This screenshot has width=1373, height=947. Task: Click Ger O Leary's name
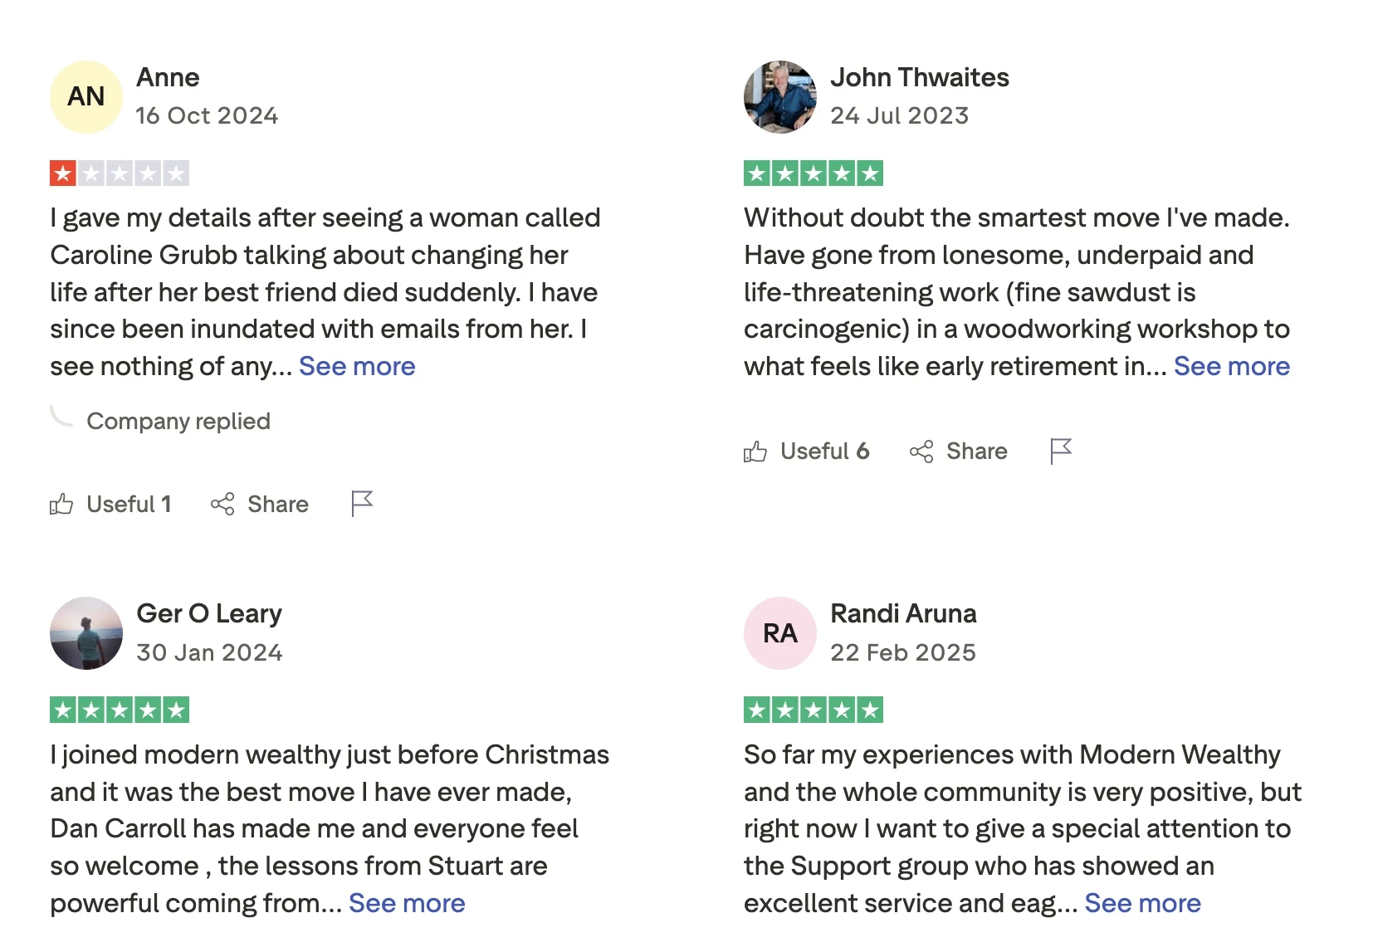point(209,613)
